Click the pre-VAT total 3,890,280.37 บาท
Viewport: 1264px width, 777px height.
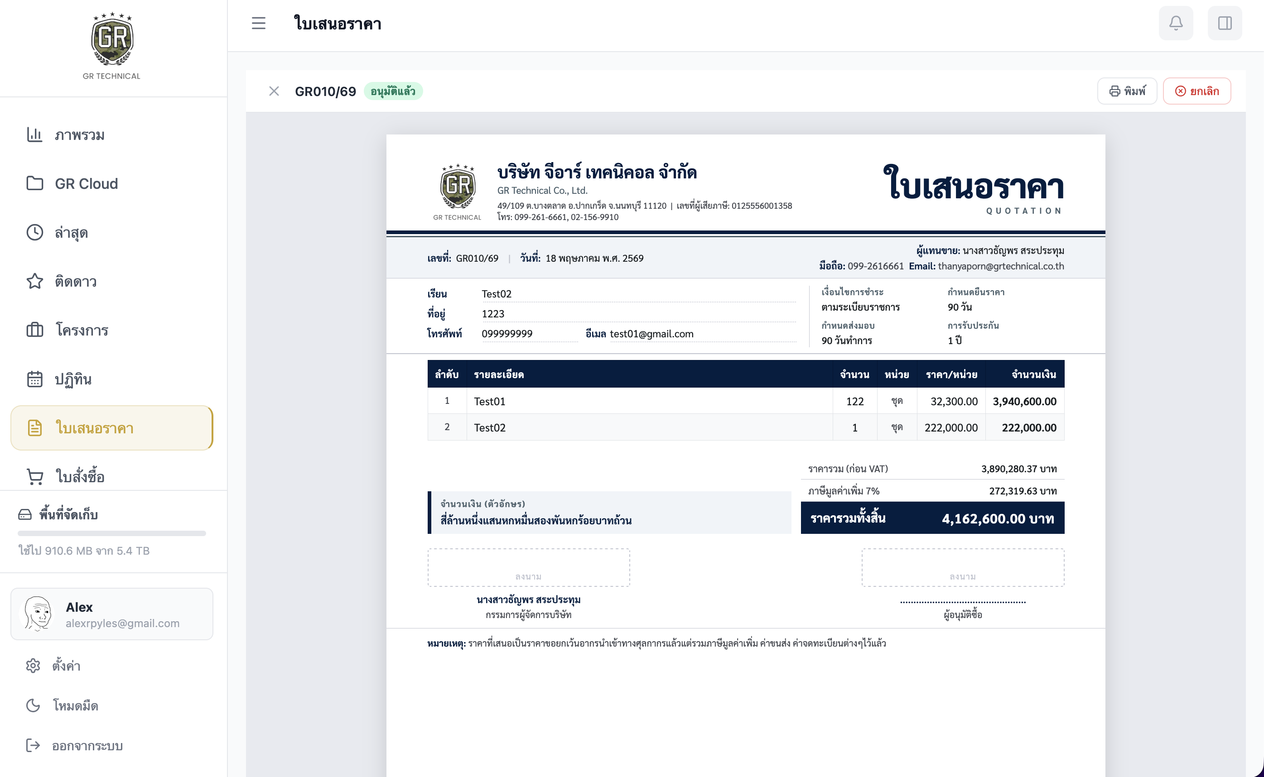click(x=1019, y=469)
